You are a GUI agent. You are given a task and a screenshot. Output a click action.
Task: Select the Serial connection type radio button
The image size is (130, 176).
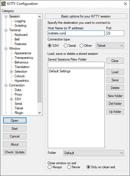click(x=66, y=46)
